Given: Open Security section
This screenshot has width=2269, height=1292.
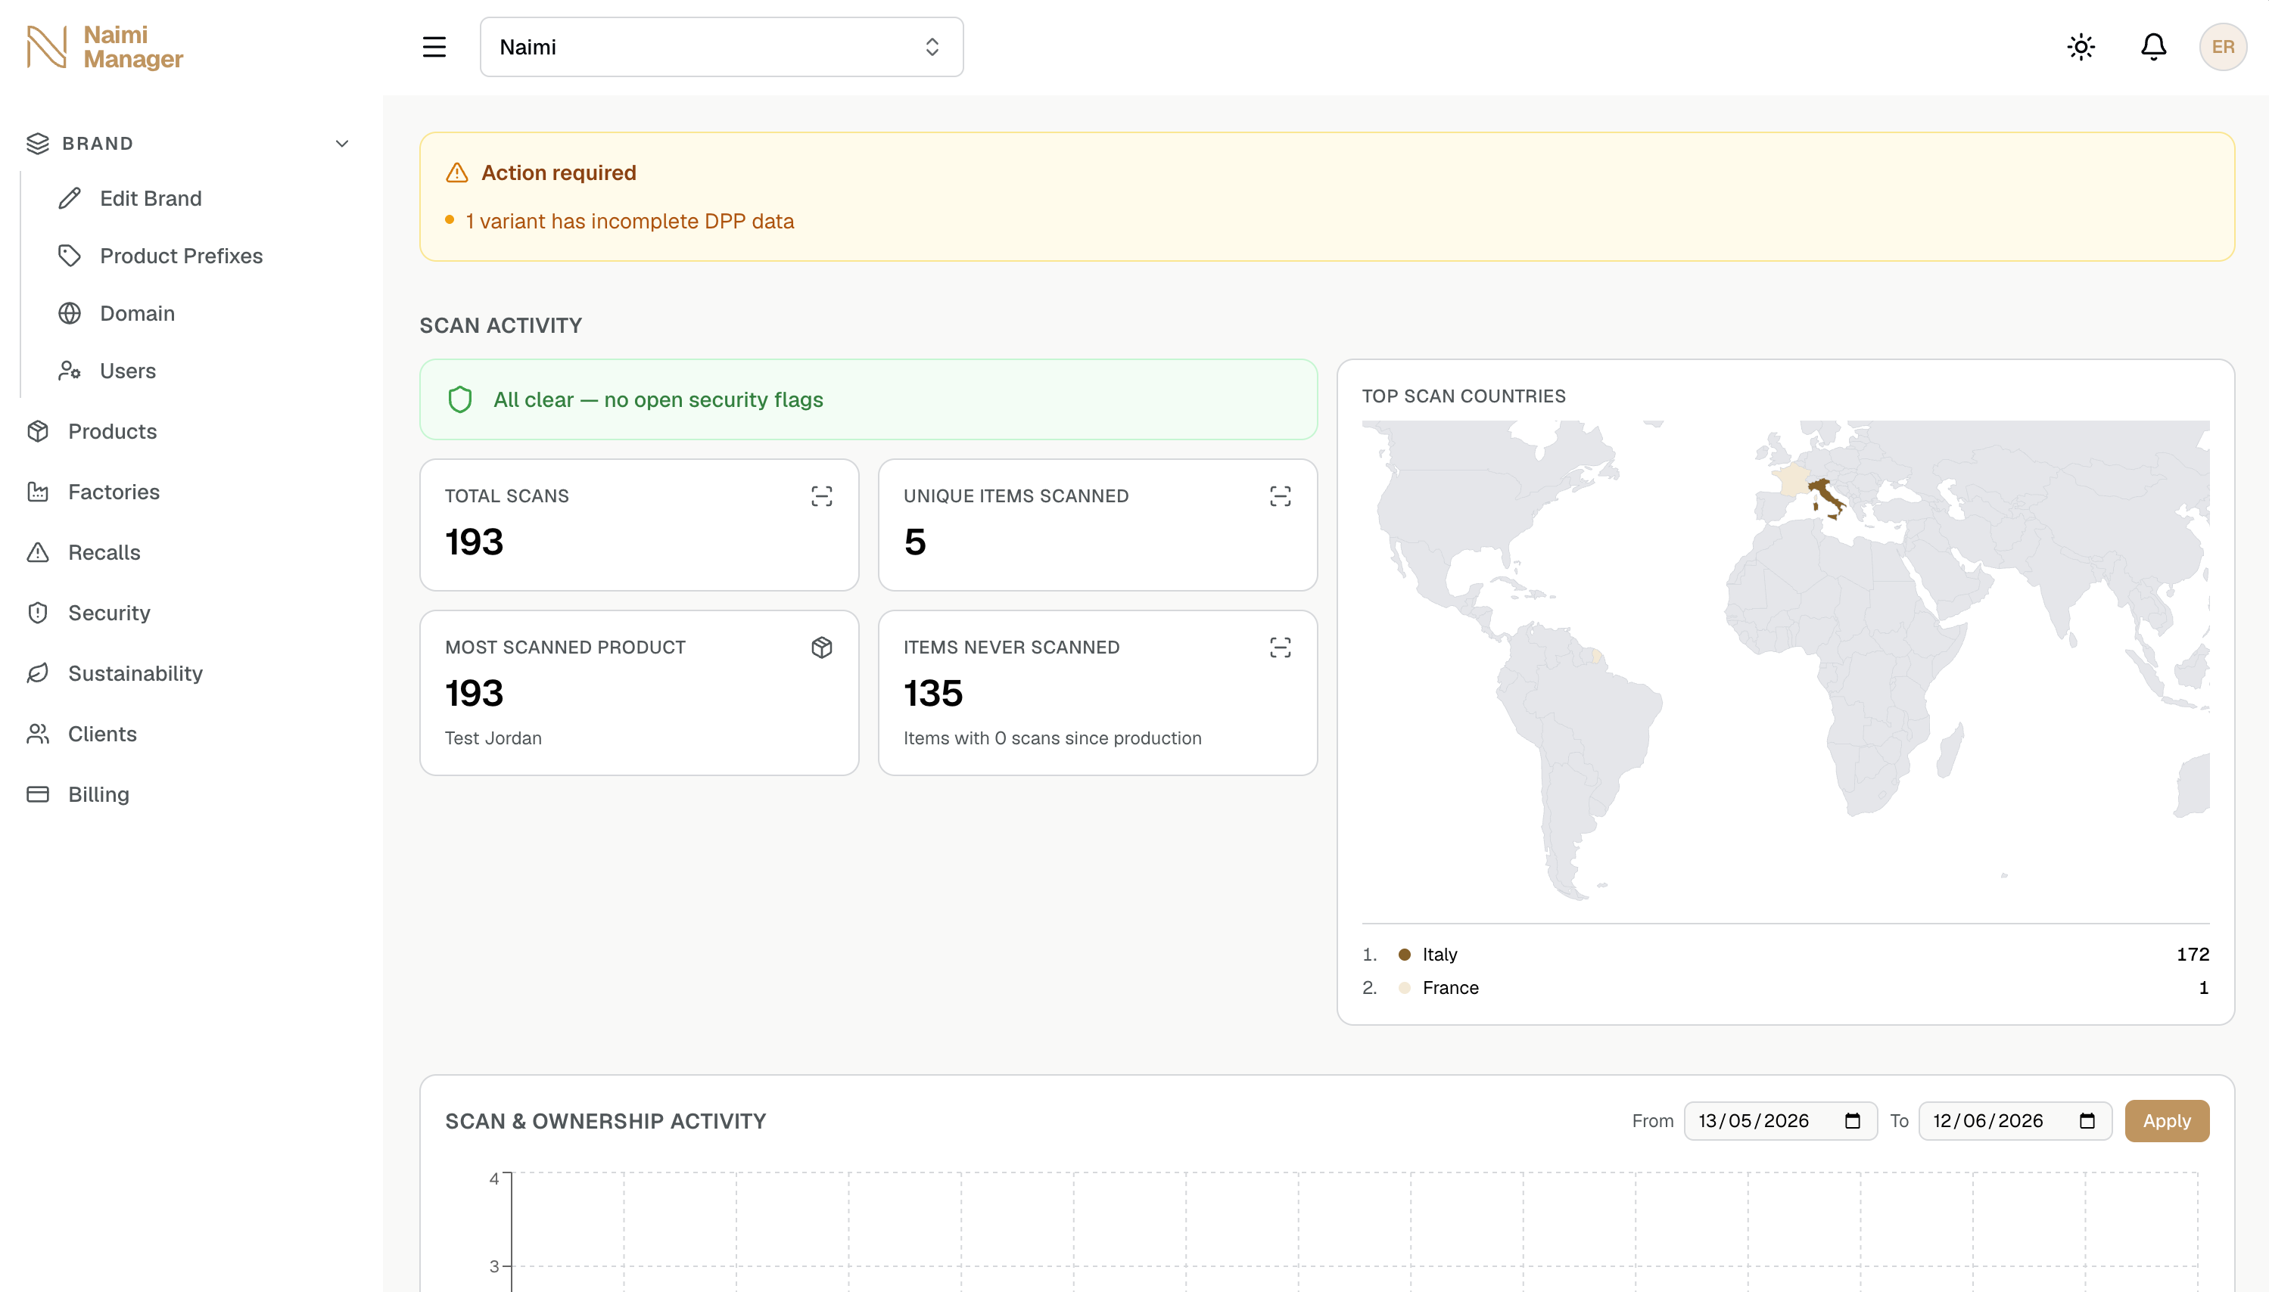Looking at the screenshot, I should point(109,613).
